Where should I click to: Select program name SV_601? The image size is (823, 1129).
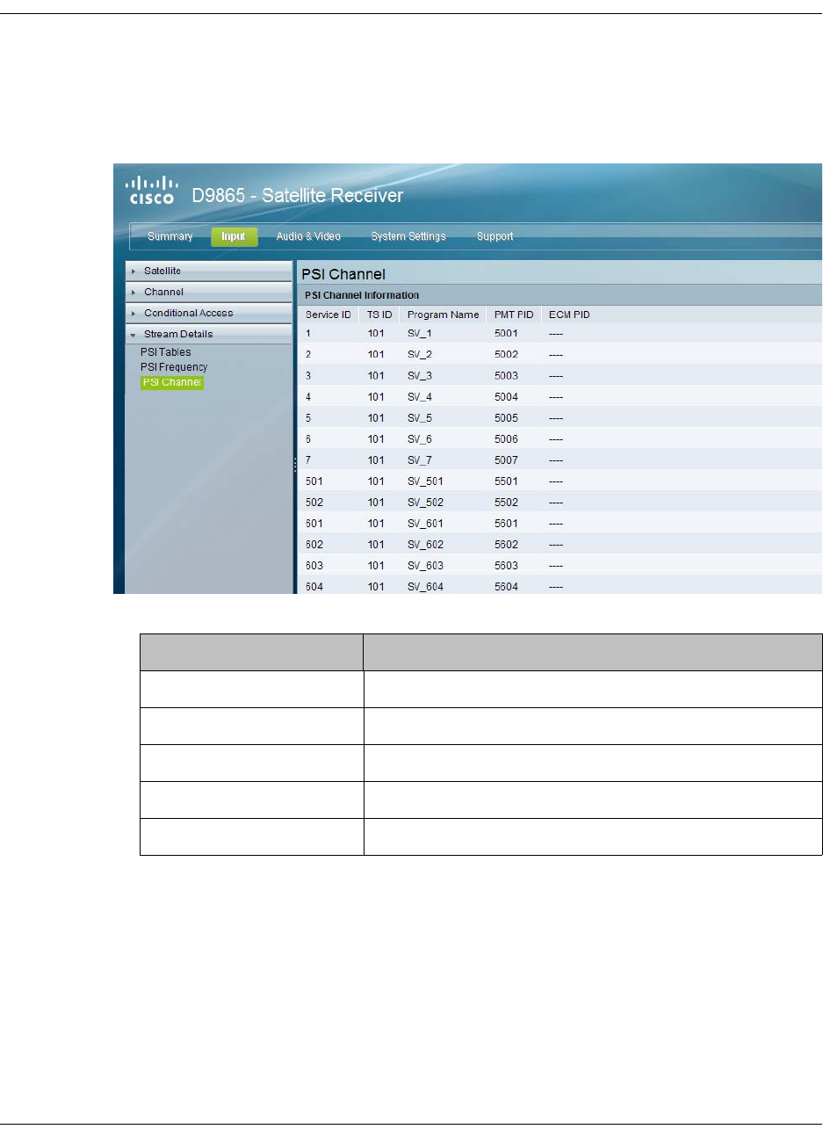[x=425, y=523]
